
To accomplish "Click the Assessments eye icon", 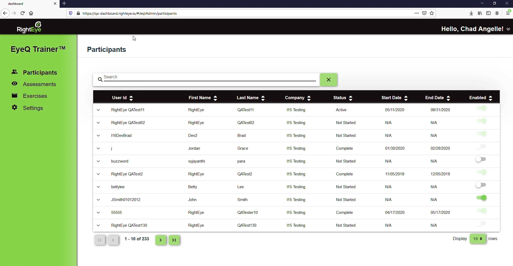I will click(x=14, y=84).
